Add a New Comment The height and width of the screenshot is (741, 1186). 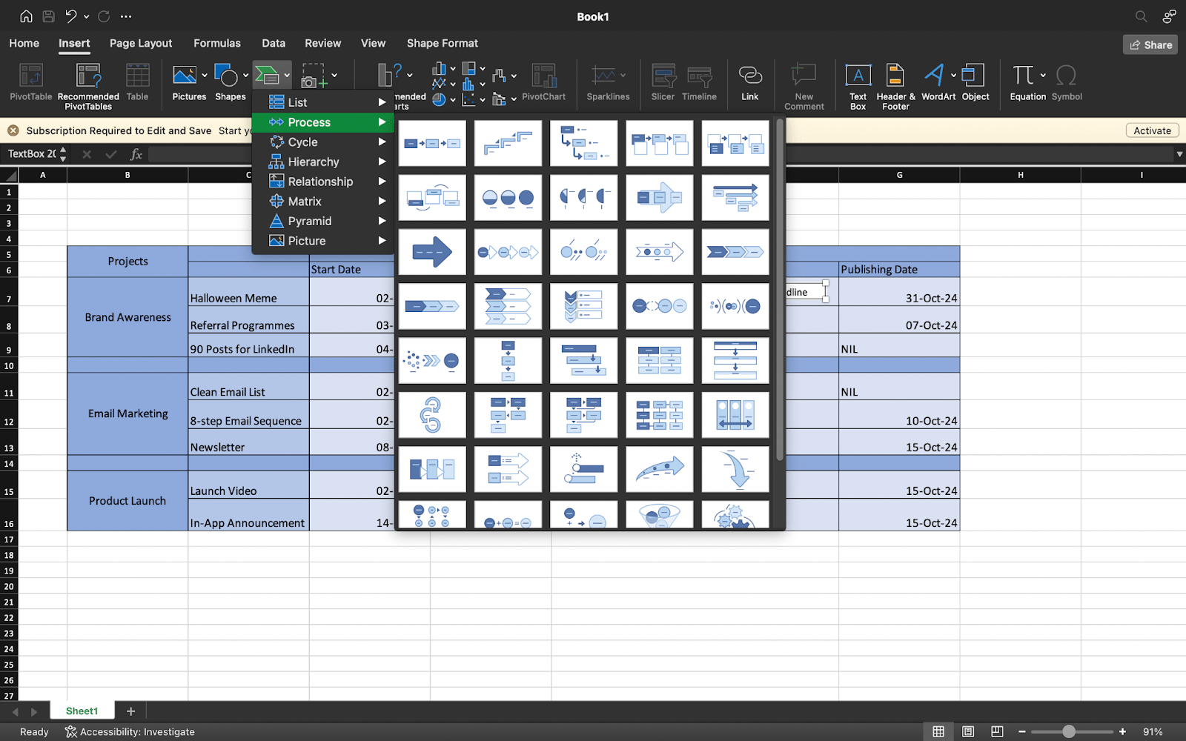pos(804,82)
